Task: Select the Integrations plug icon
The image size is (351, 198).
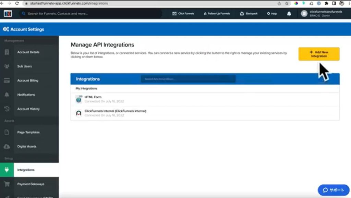Action: (7, 170)
